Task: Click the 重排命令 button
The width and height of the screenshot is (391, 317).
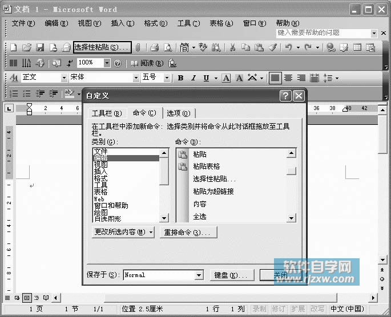Action: click(188, 233)
